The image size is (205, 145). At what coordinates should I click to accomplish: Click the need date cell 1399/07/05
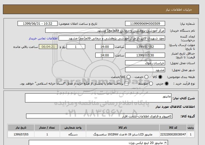pyautogui.click(x=21, y=134)
